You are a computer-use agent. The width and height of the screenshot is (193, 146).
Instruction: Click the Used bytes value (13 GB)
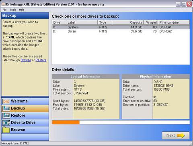(x=90, y=101)
